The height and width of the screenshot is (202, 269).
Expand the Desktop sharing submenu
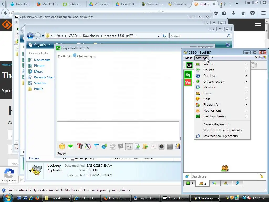[222, 116]
